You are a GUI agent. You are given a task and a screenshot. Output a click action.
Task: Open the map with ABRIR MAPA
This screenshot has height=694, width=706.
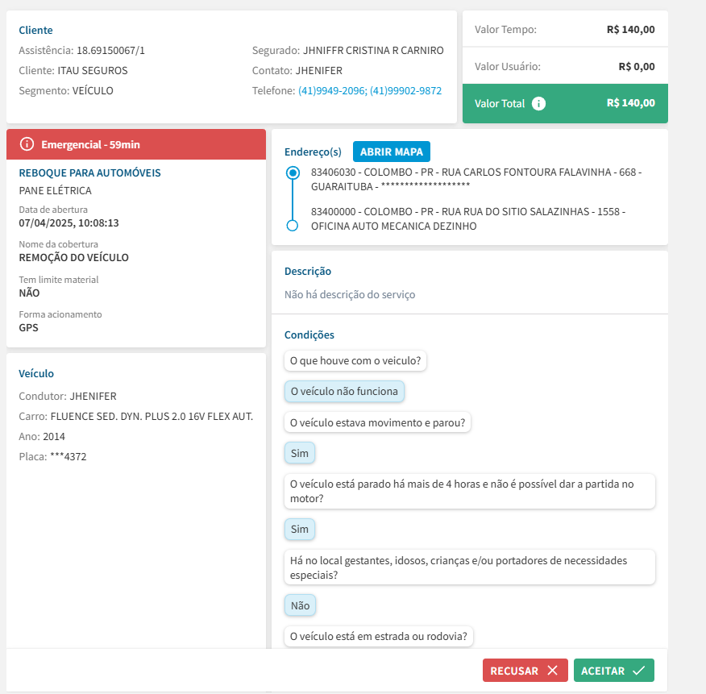click(x=392, y=152)
